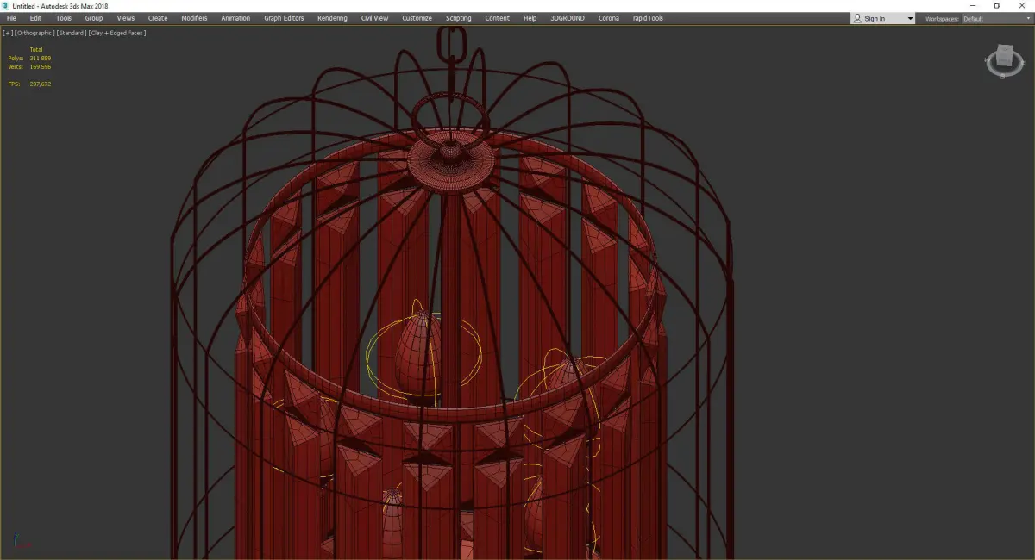
Task: Open the Tools menu
Action: (x=64, y=18)
